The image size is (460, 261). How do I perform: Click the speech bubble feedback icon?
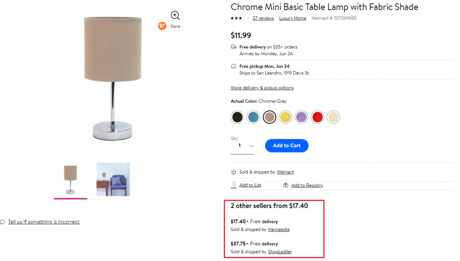(x=3, y=222)
